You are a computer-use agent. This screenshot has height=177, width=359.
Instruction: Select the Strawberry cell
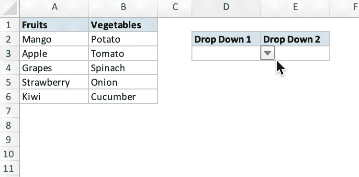[x=54, y=82]
